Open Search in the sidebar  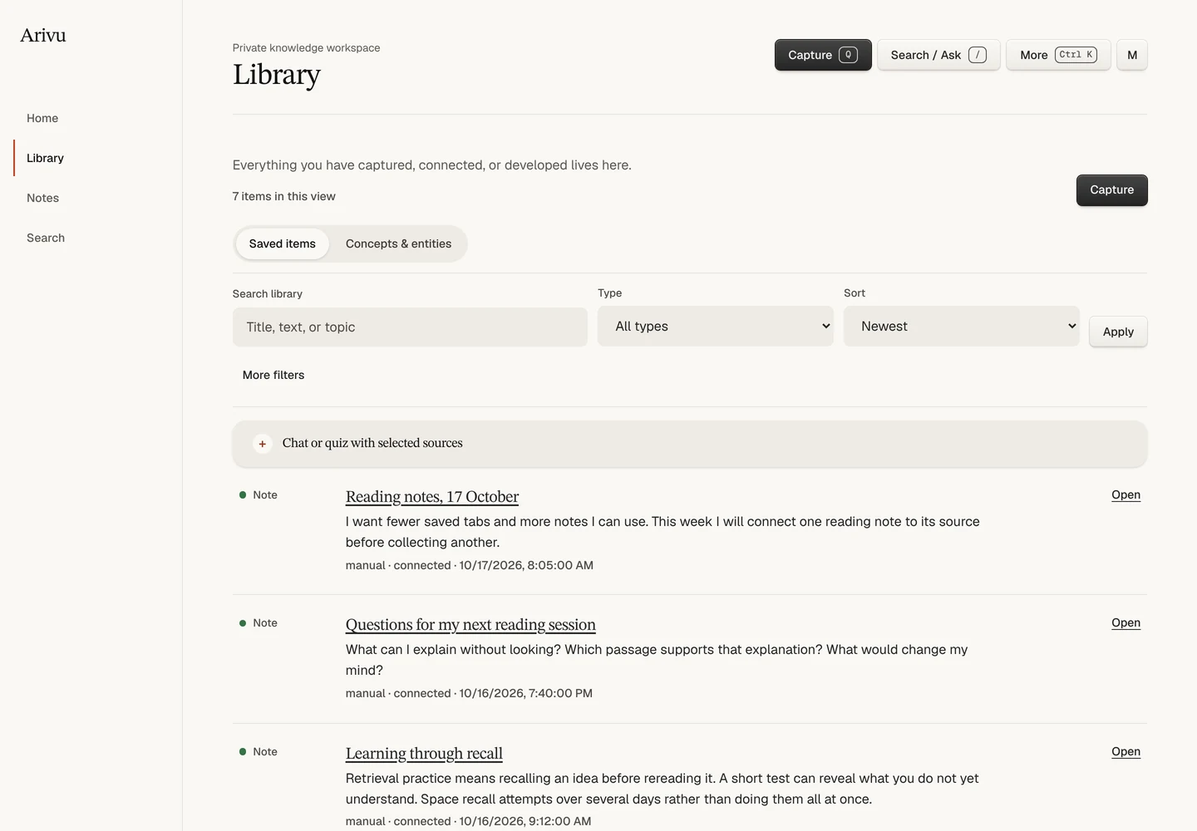(46, 238)
